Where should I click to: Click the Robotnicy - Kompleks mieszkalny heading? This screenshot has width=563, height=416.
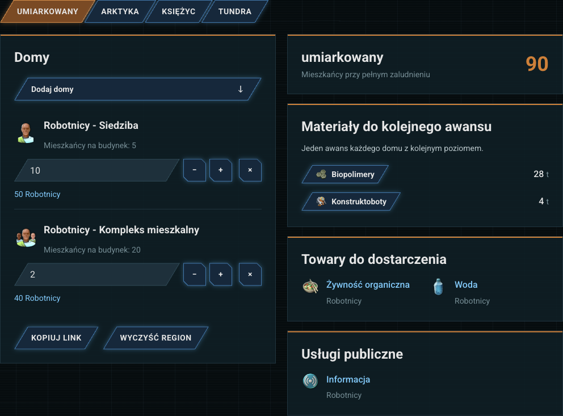(121, 230)
